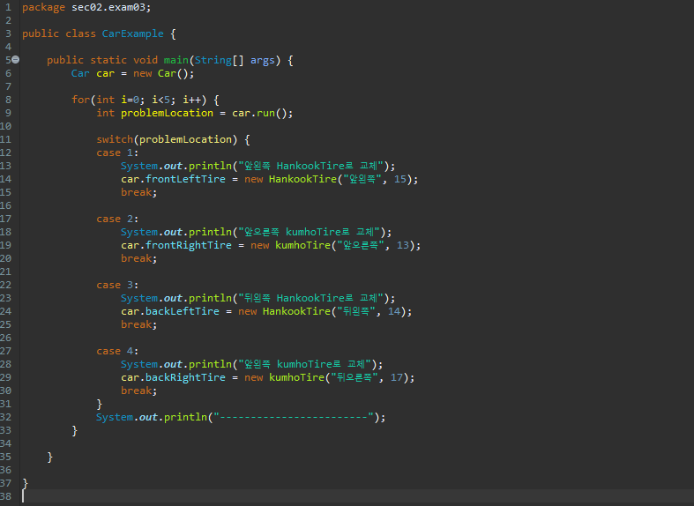The width and height of the screenshot is (694, 506).
Task: Click the 'String' type in main signature
Action: tap(213, 60)
